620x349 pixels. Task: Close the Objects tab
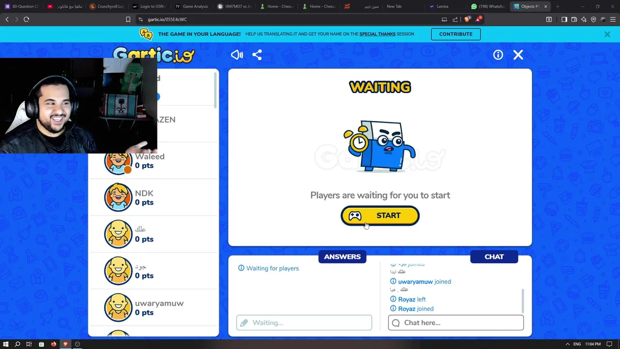point(545,6)
